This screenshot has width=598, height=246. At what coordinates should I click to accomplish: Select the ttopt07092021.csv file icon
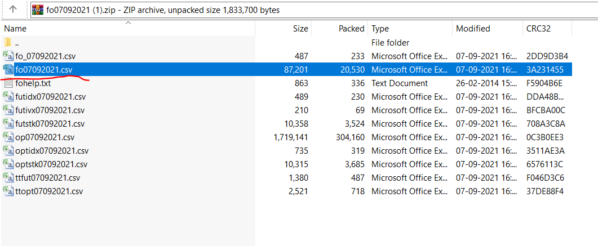tap(8, 191)
